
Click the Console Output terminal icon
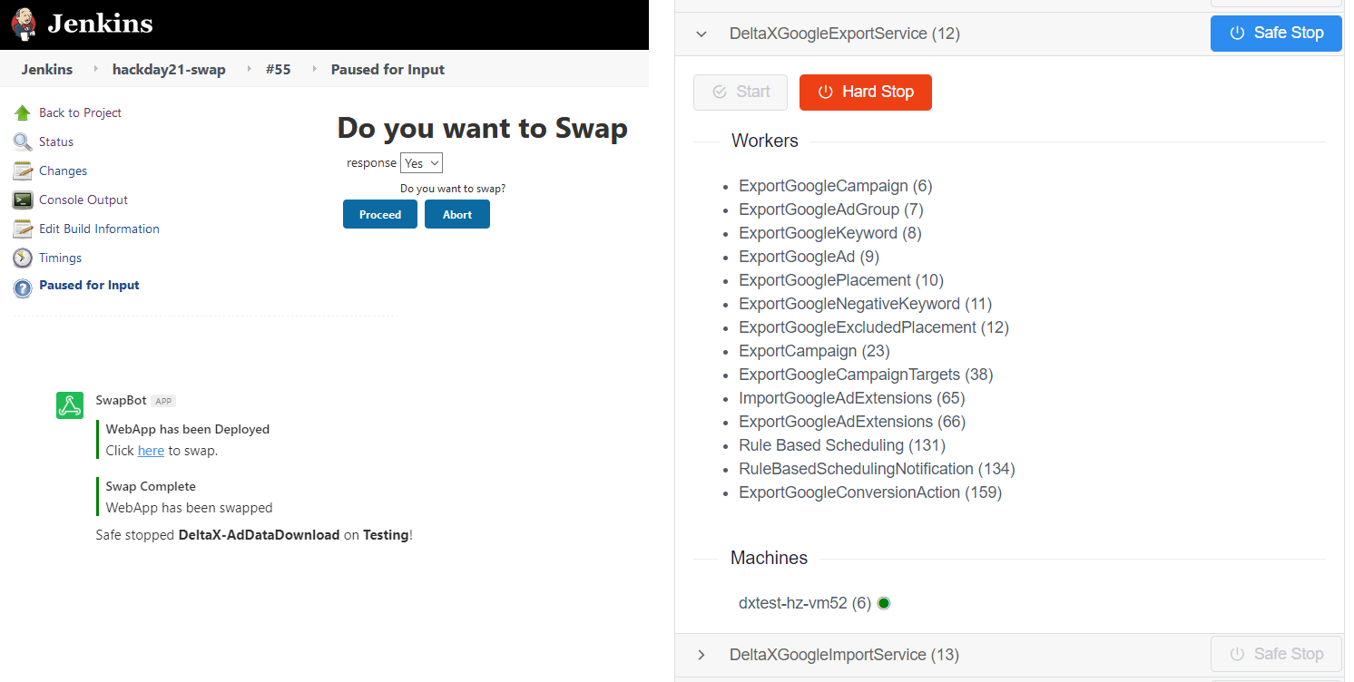tap(23, 200)
